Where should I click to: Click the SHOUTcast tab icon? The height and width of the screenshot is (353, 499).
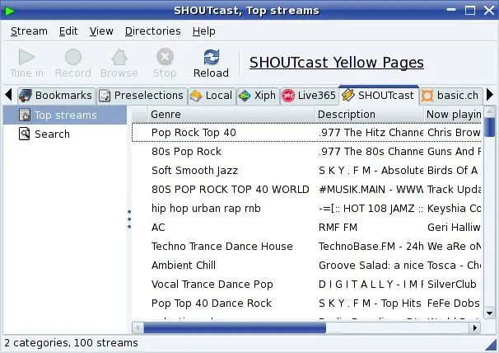pos(348,96)
